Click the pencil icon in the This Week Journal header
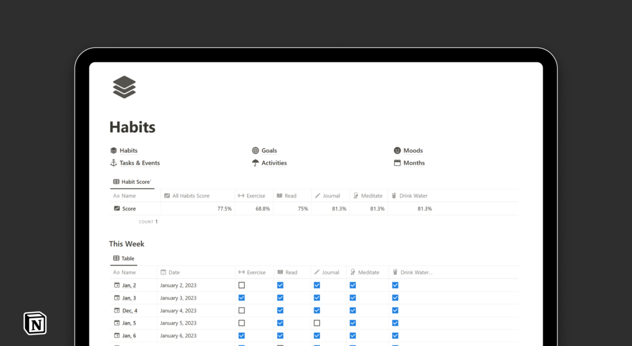This screenshot has width=632, height=346. click(x=317, y=272)
